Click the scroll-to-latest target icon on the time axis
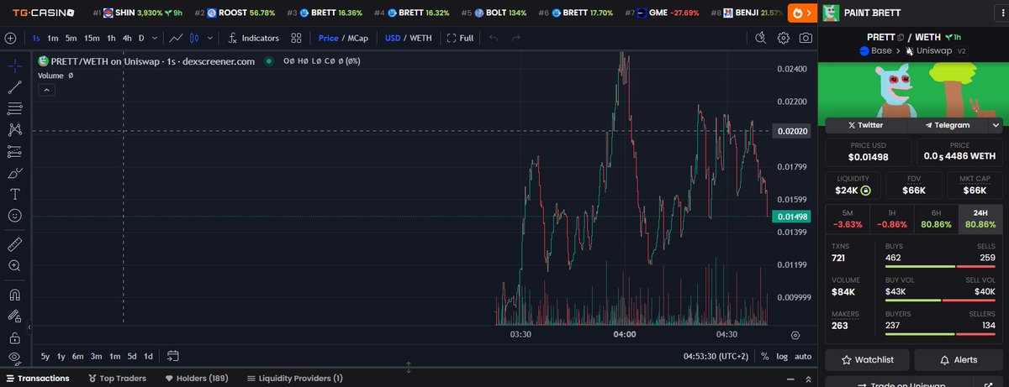1009x387 pixels. 795,334
